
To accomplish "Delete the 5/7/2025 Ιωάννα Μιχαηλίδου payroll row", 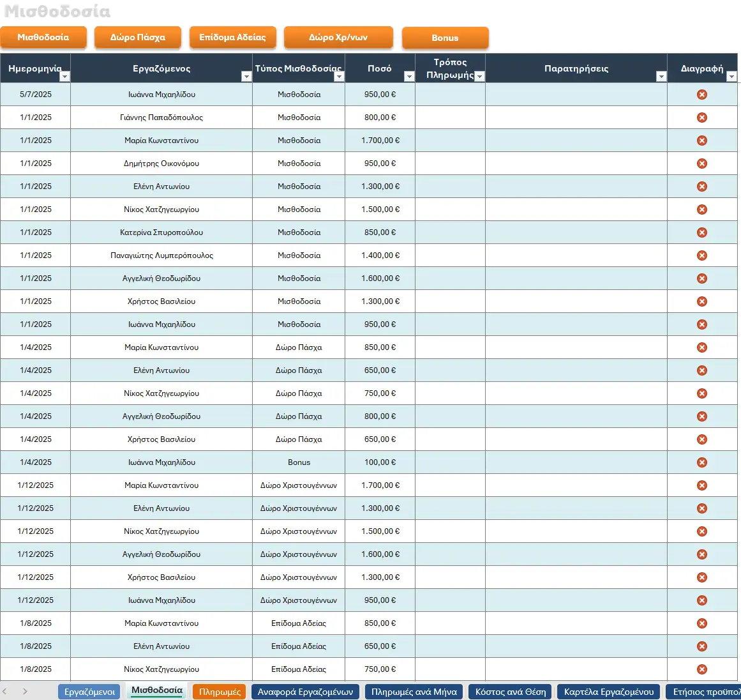I will [702, 95].
